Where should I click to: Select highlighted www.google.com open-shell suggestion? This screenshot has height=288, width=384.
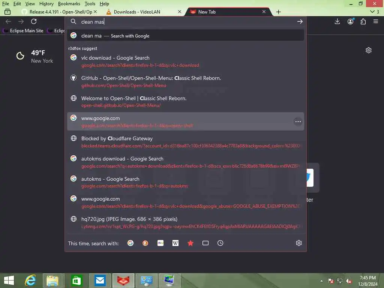185,121
